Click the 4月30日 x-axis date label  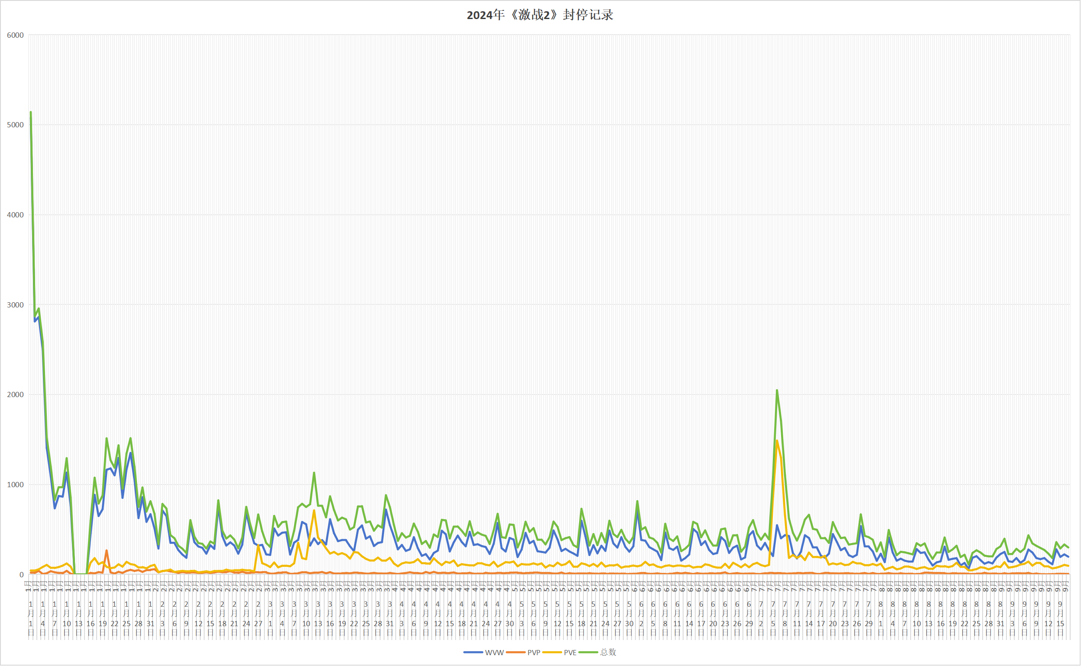pos(510,619)
